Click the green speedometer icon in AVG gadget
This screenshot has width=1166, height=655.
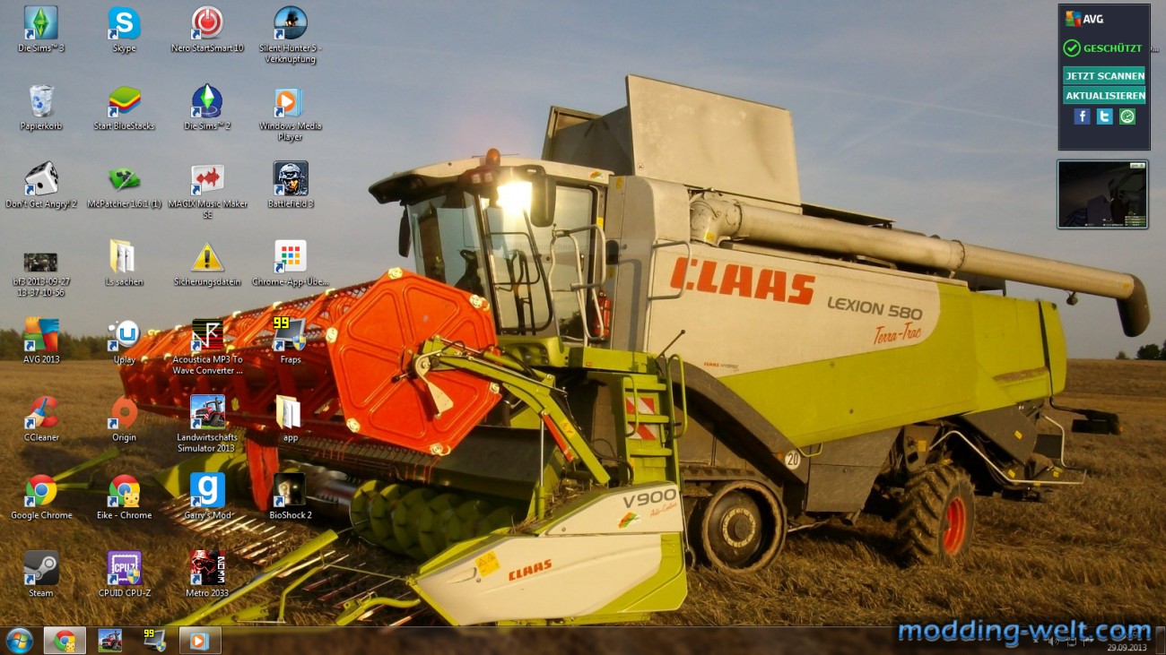pyautogui.click(x=1127, y=116)
